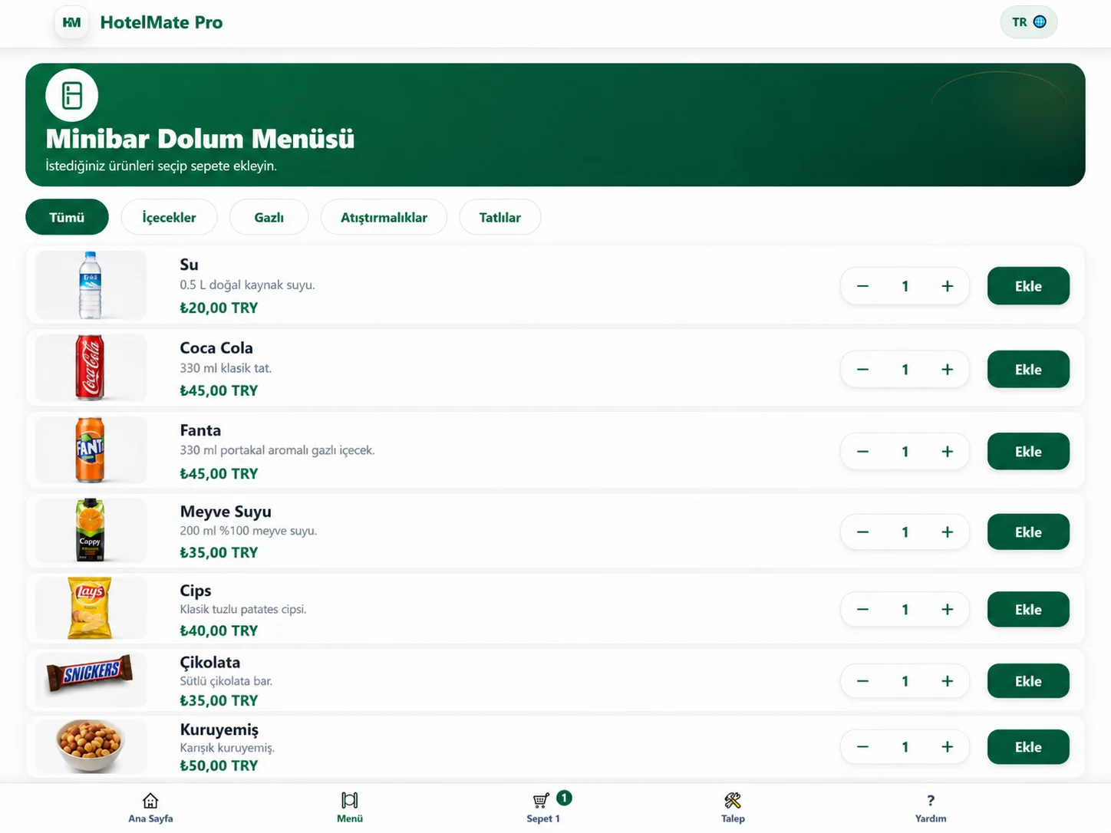Decrease quantity for Coca Cola
This screenshot has height=833, width=1111.
pos(862,369)
